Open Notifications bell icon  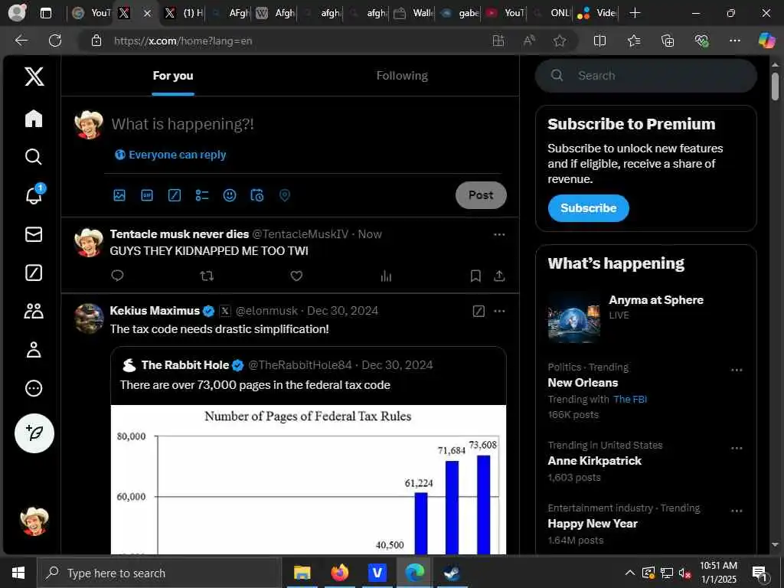(x=34, y=194)
